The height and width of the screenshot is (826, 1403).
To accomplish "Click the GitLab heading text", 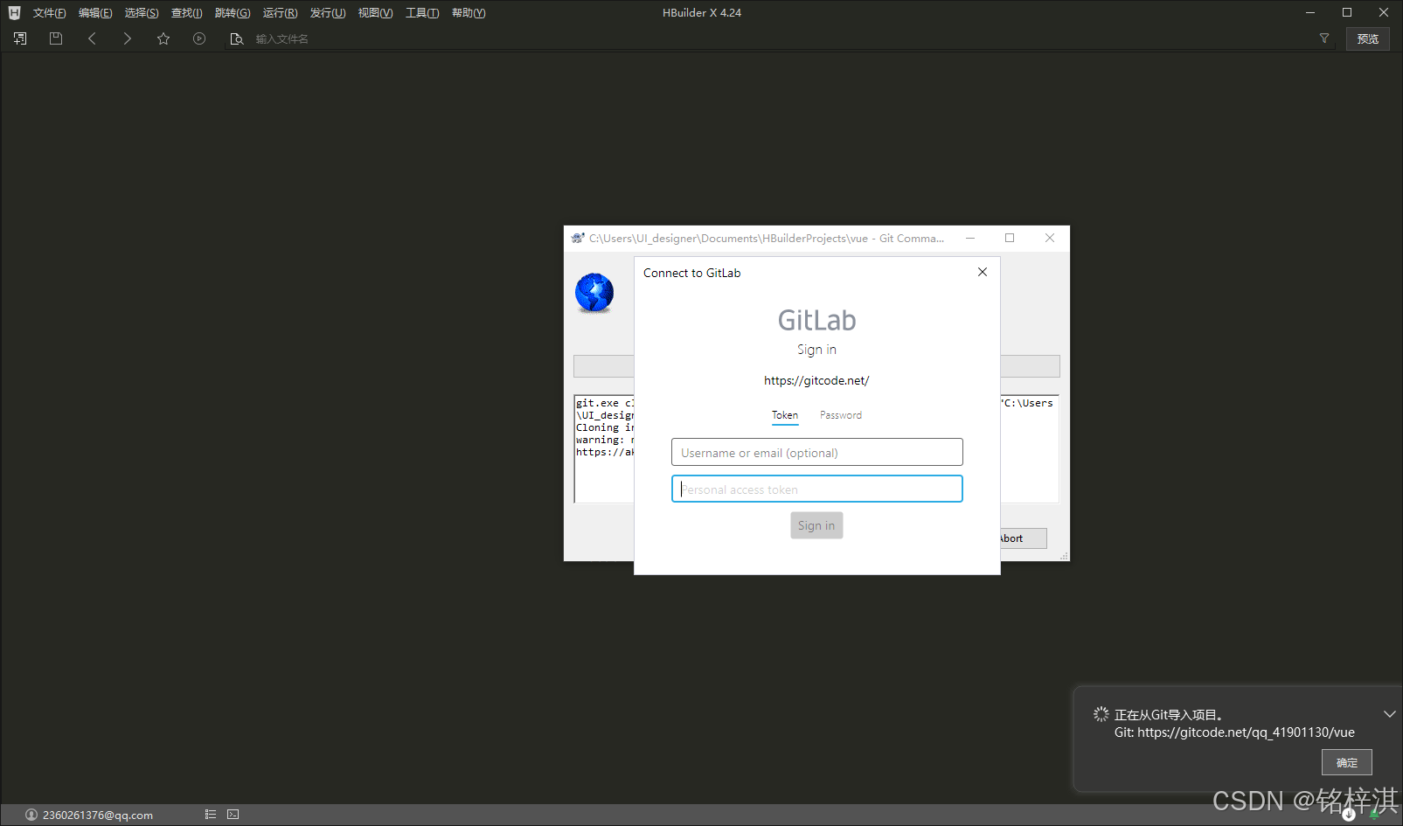I will pos(817,320).
